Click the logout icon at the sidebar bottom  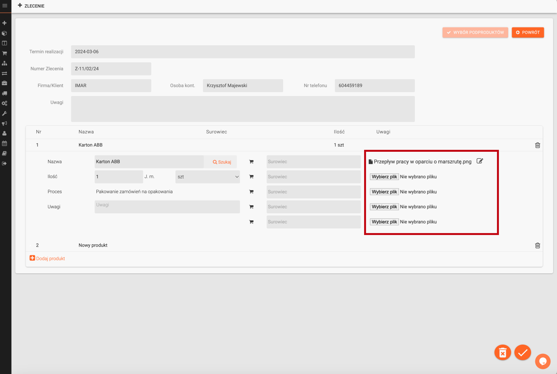[5, 163]
